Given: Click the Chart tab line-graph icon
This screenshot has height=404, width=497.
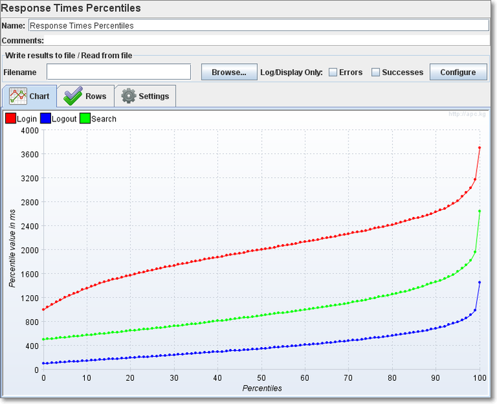Looking at the screenshot, I should 18,96.
